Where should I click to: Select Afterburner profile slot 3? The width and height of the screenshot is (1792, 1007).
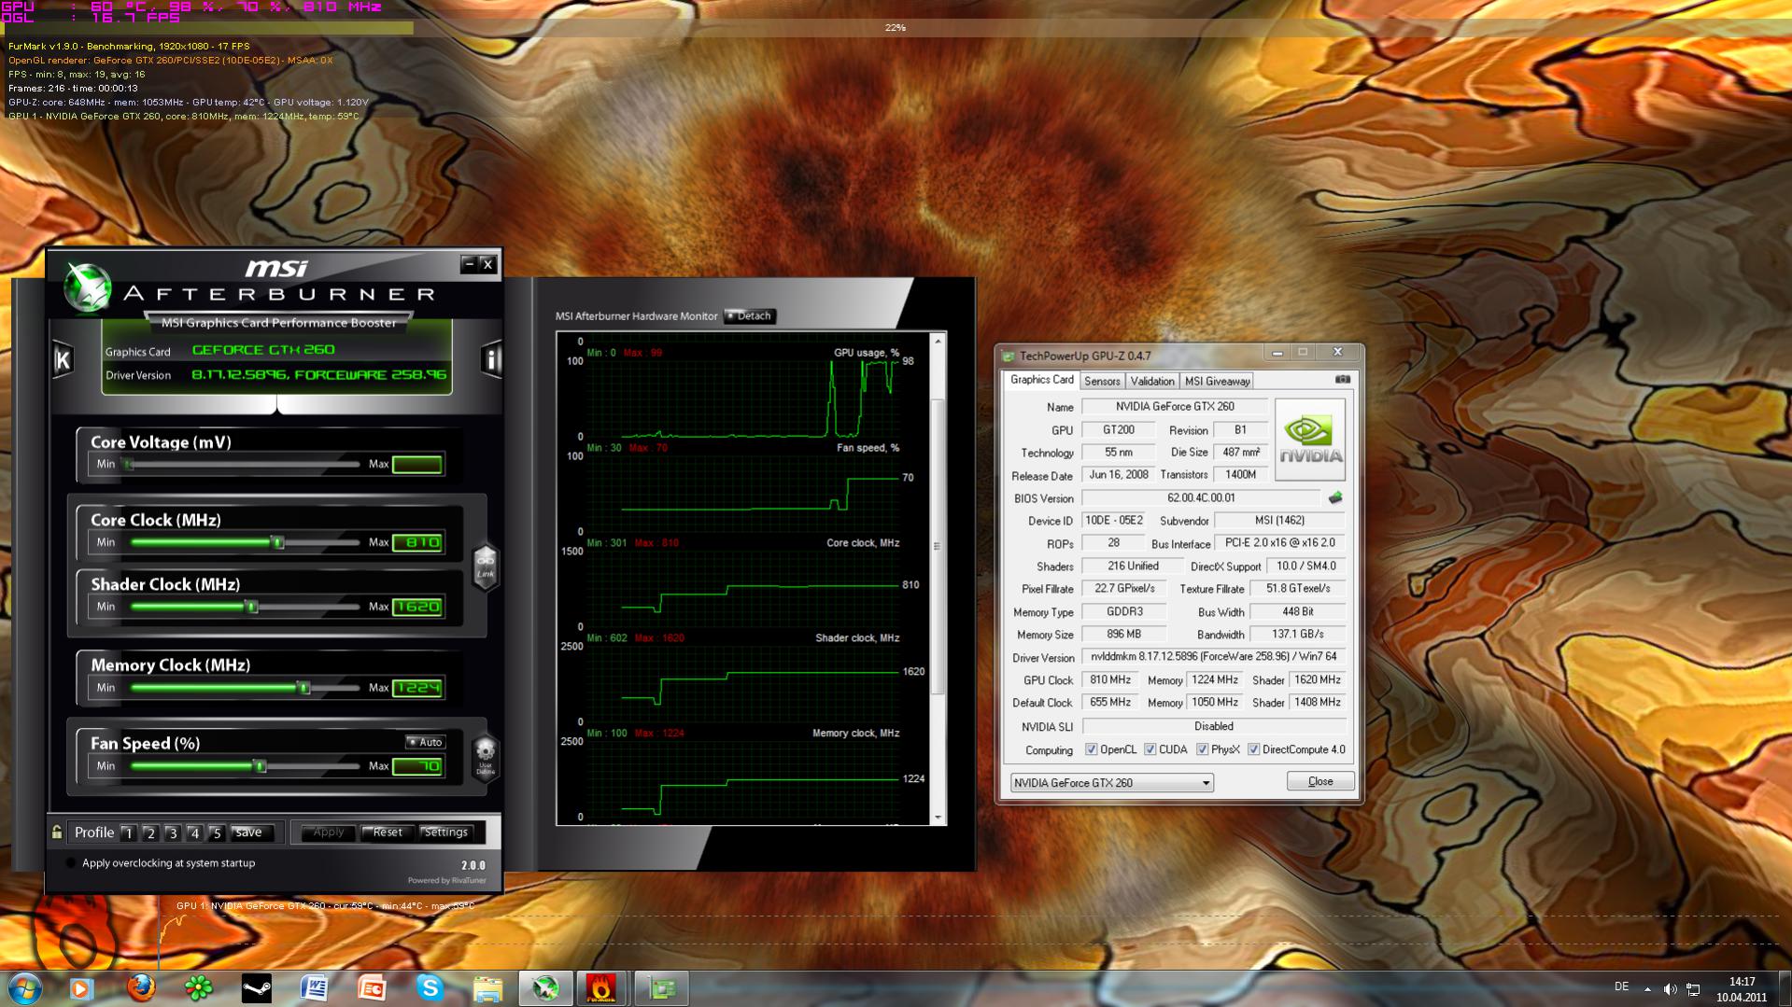[x=172, y=832]
